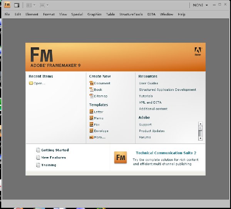
Task: Choose the Memo template
Action: point(99,118)
